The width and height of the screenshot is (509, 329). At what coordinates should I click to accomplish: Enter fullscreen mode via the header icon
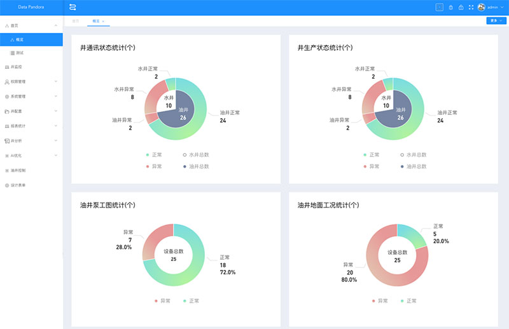click(471, 8)
